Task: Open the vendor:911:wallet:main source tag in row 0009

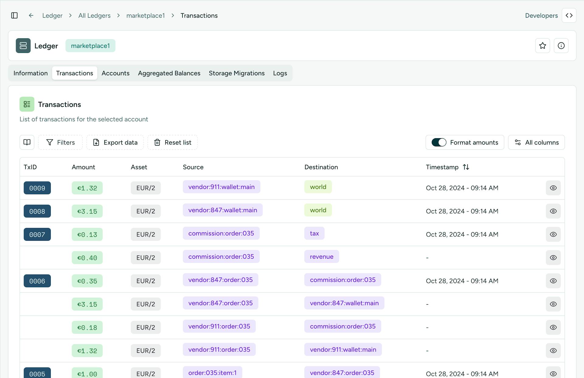Action: point(221,187)
